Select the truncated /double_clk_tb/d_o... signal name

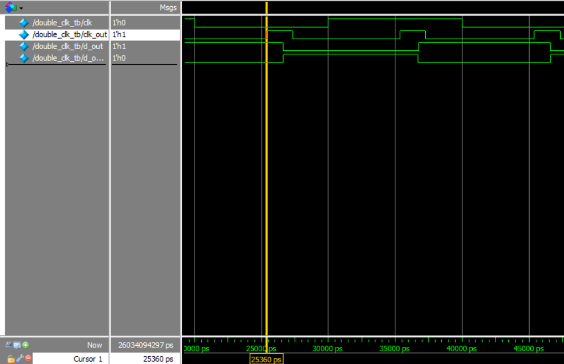(68, 58)
